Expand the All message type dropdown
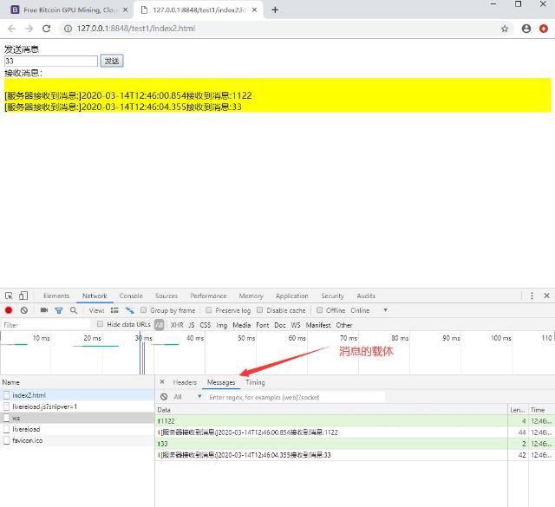This screenshot has width=555, height=507. [x=187, y=397]
